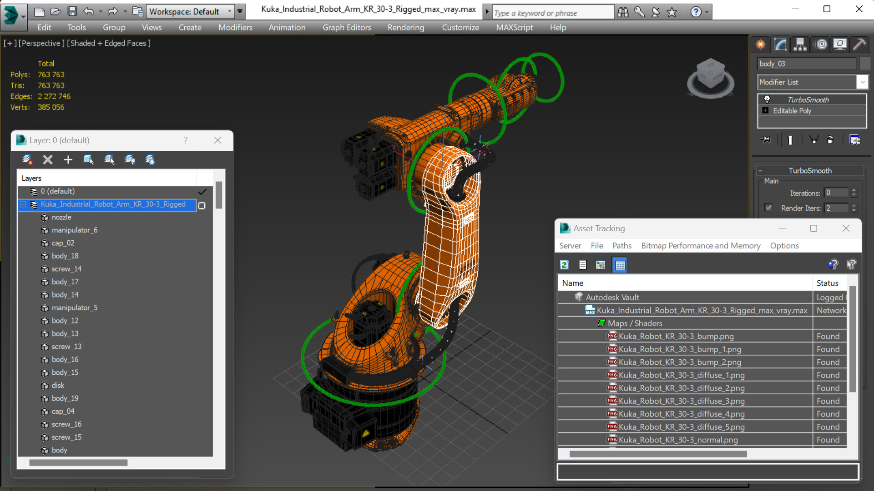Click the [Perspective] viewport label
Viewport: 874px width, 491px height.
[41, 43]
